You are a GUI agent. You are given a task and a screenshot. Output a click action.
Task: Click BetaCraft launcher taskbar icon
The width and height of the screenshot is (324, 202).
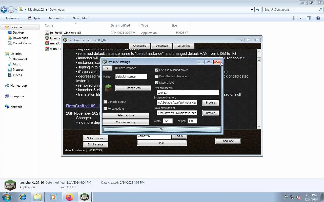click(85, 197)
